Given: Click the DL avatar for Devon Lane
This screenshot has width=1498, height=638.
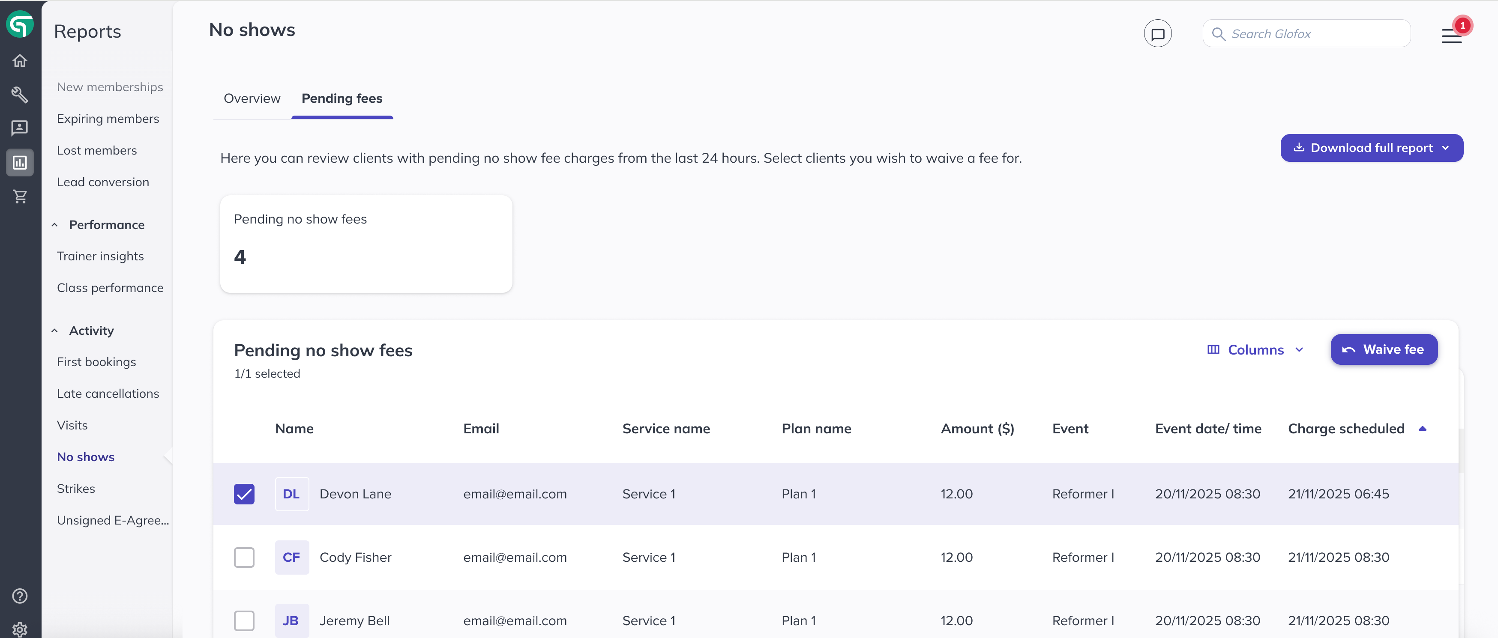Looking at the screenshot, I should click(291, 494).
